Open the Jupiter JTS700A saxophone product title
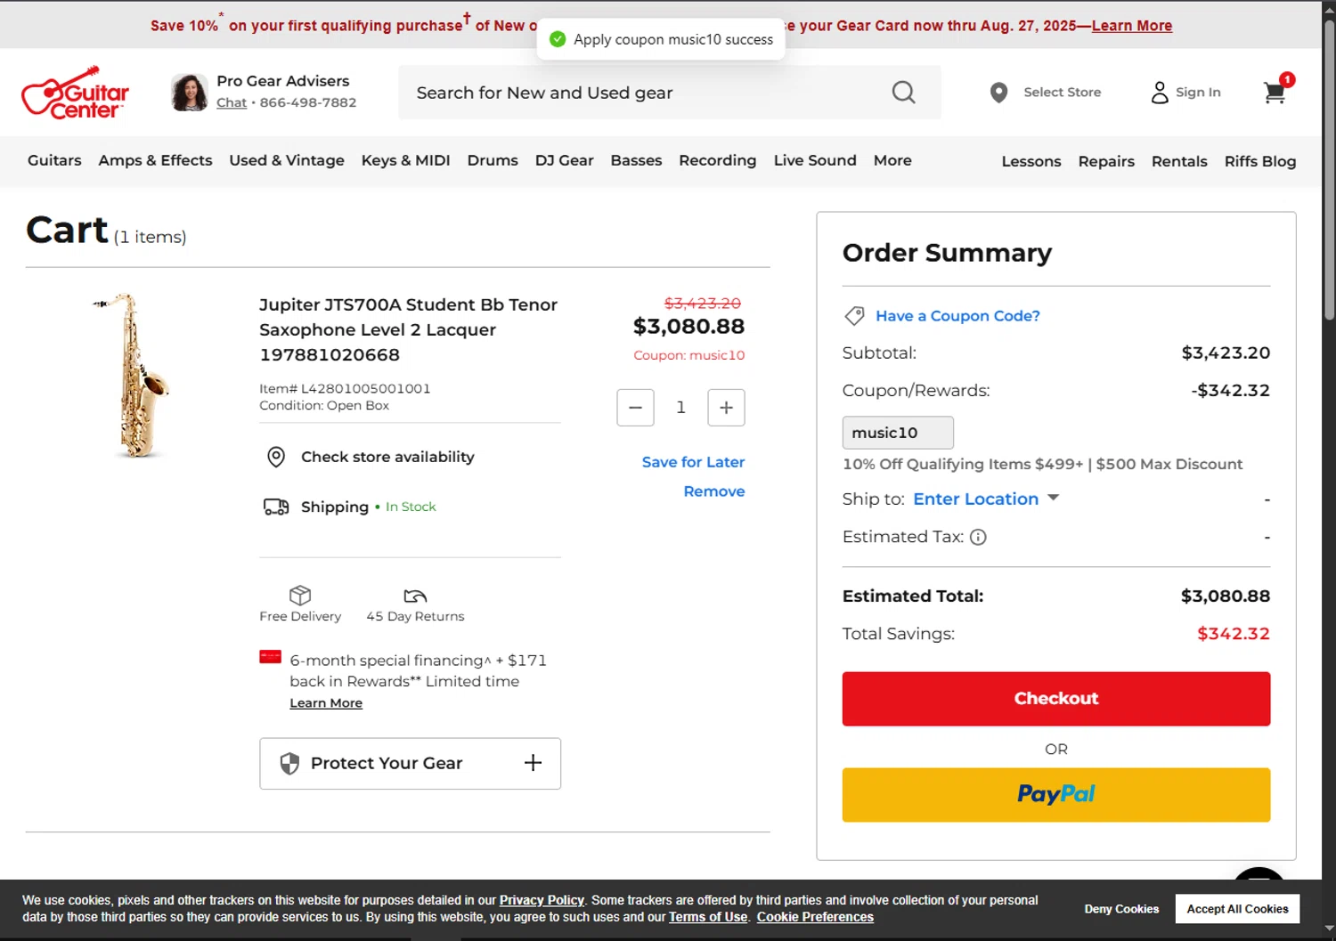Screen dimensions: 1336x941 408,329
